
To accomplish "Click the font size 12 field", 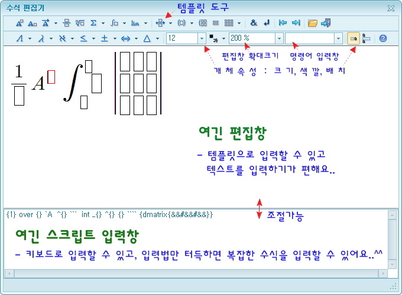I will [182, 38].
